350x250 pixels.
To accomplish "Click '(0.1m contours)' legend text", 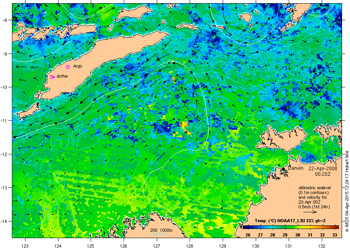I will point(313,192).
